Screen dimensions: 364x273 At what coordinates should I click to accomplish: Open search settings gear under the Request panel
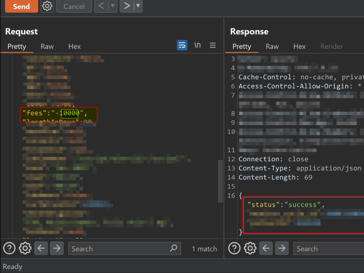(25, 248)
